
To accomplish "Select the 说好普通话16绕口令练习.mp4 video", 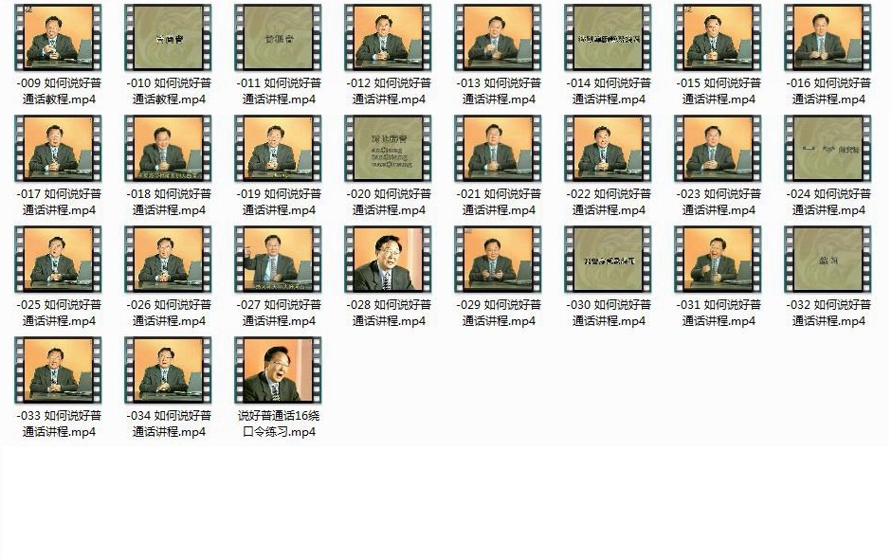I will coord(278,370).
